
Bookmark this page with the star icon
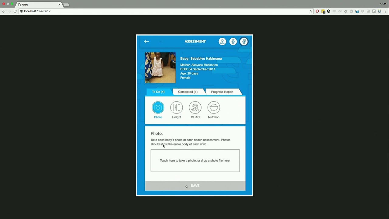click(x=310, y=11)
